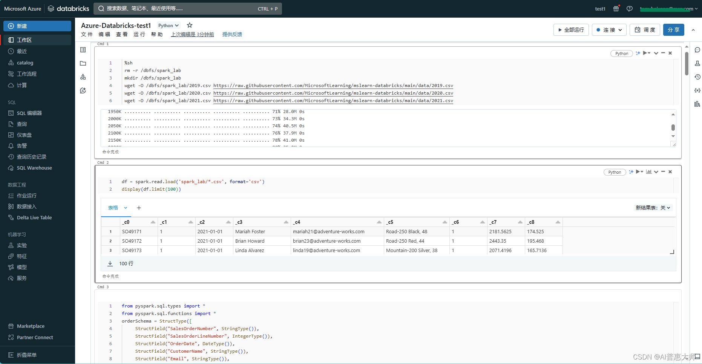Click the Run all button
This screenshot has height=364, width=702.
(x=571, y=30)
